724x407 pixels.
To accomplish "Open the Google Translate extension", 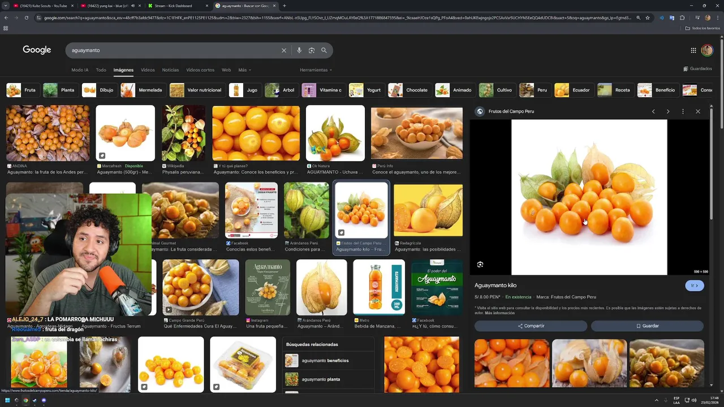I will [x=672, y=18].
